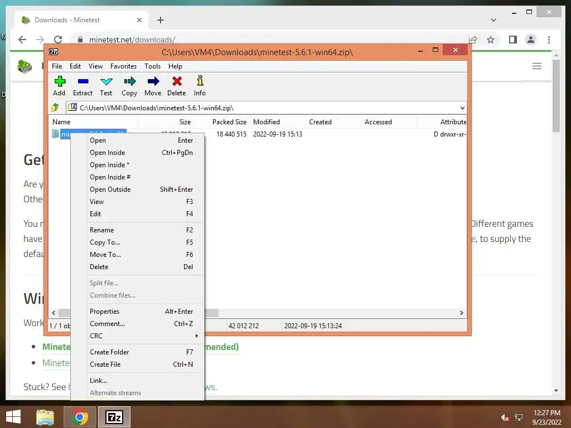Image resolution: width=571 pixels, height=428 pixels.
Task: Expand the address path dropdown arrow
Action: point(462,108)
